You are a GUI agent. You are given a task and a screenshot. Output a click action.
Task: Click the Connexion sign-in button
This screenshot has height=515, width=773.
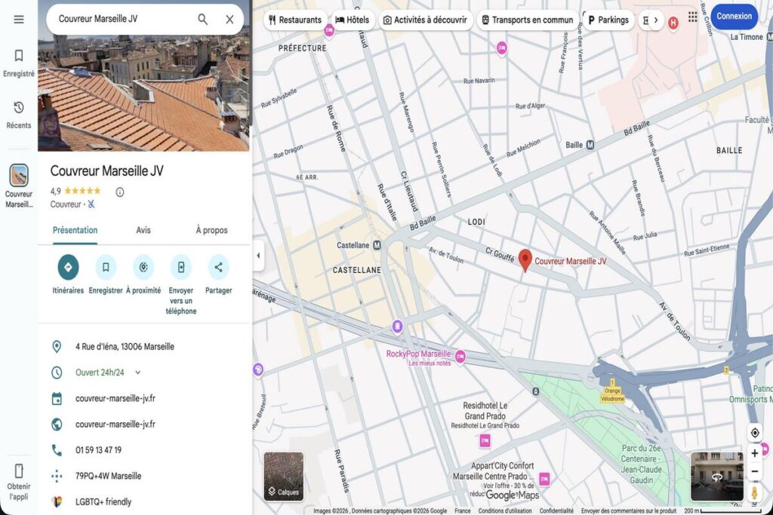734,17
